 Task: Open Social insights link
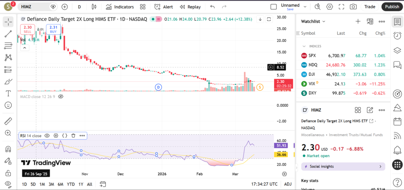click(x=343, y=166)
